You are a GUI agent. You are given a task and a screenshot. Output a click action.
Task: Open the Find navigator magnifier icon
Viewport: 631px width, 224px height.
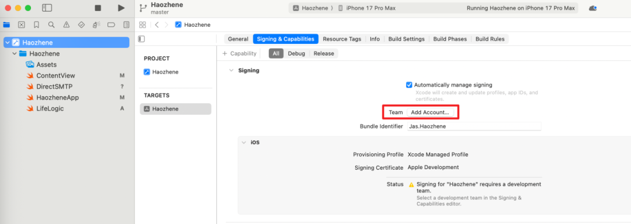click(51, 25)
